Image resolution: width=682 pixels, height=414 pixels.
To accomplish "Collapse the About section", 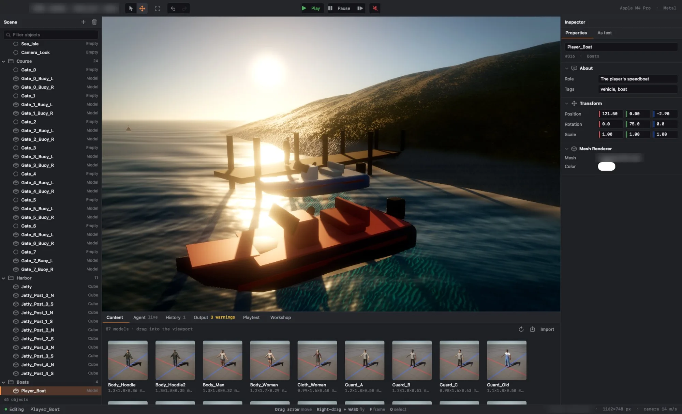I will pos(567,68).
